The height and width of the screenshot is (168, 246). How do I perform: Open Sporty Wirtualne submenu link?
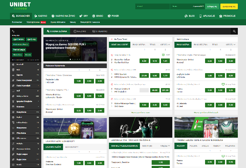58,22
